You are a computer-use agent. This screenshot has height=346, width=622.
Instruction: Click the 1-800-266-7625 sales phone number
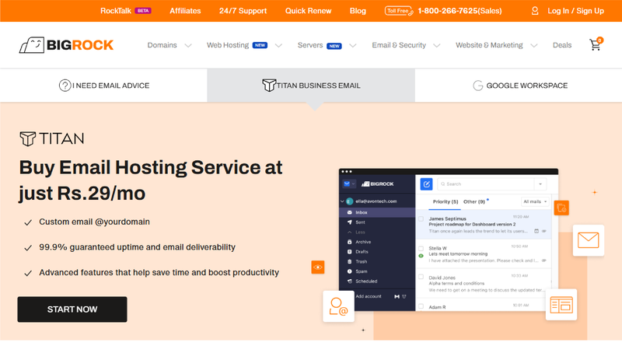coord(460,11)
